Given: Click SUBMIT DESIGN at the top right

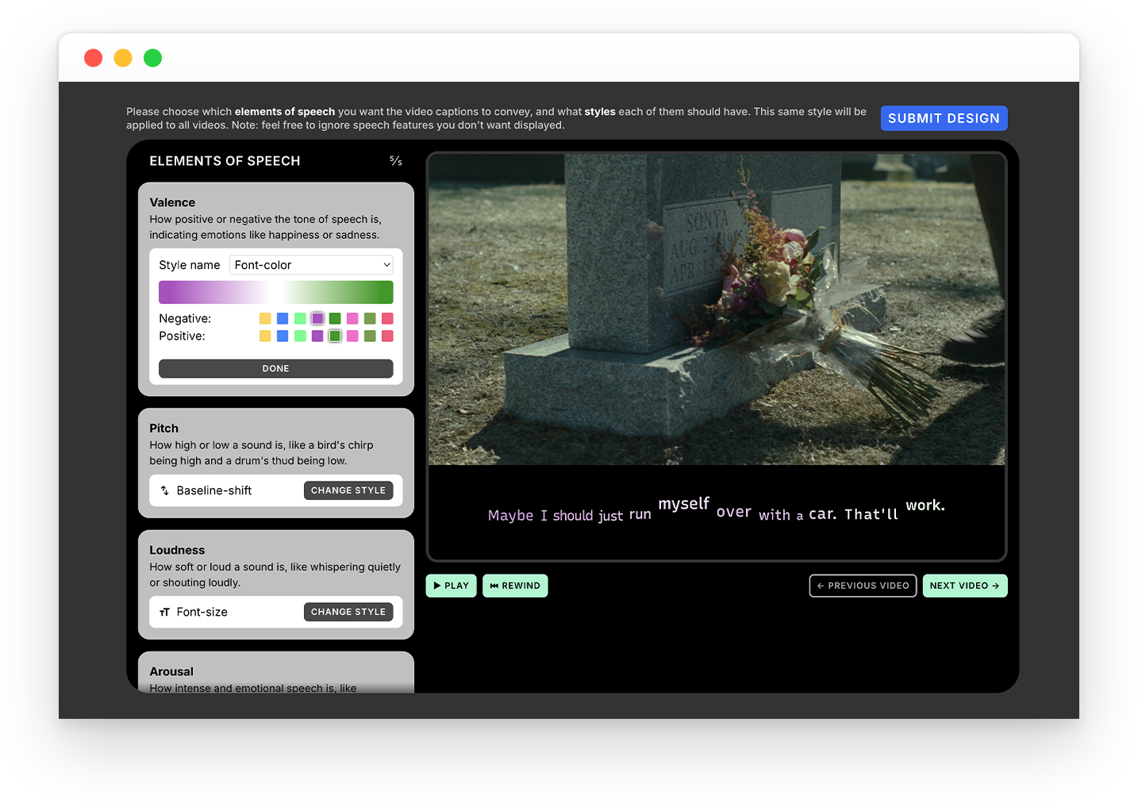Looking at the screenshot, I should pos(944,117).
